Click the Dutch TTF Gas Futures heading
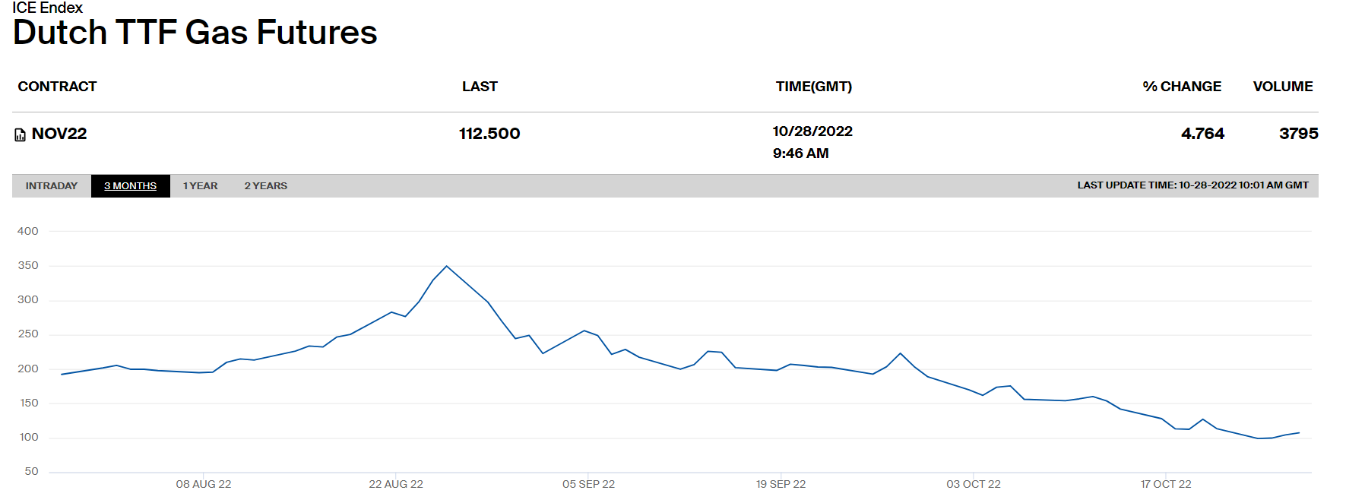Image resolution: width=1346 pixels, height=503 pixels. 195,33
